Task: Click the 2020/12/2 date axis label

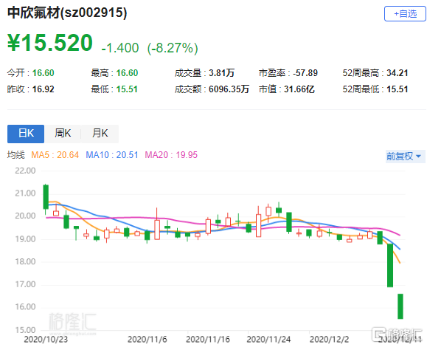Action: click(x=329, y=340)
